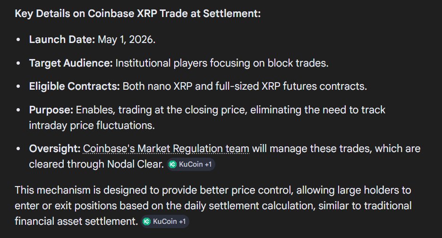Click the KuCoin logo after asset settlement
The height and width of the screenshot is (238, 442).
tap(147, 221)
